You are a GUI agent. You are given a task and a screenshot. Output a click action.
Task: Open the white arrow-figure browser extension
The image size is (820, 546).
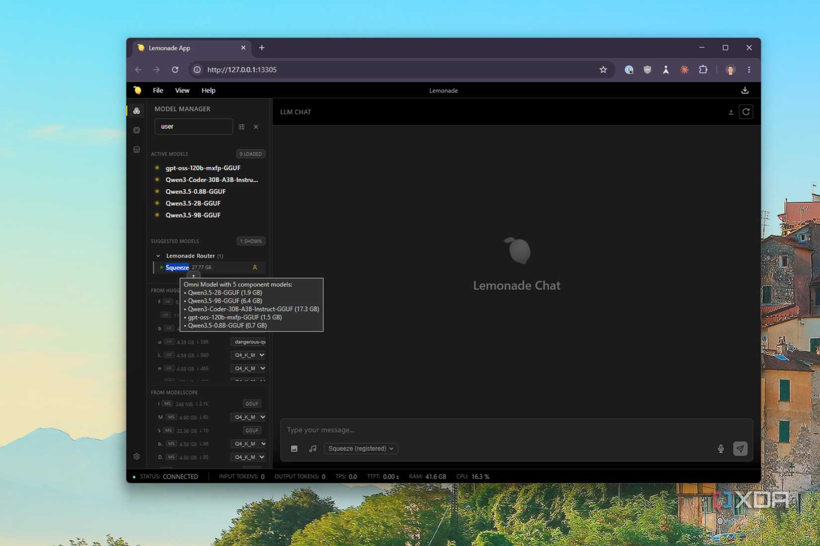666,70
